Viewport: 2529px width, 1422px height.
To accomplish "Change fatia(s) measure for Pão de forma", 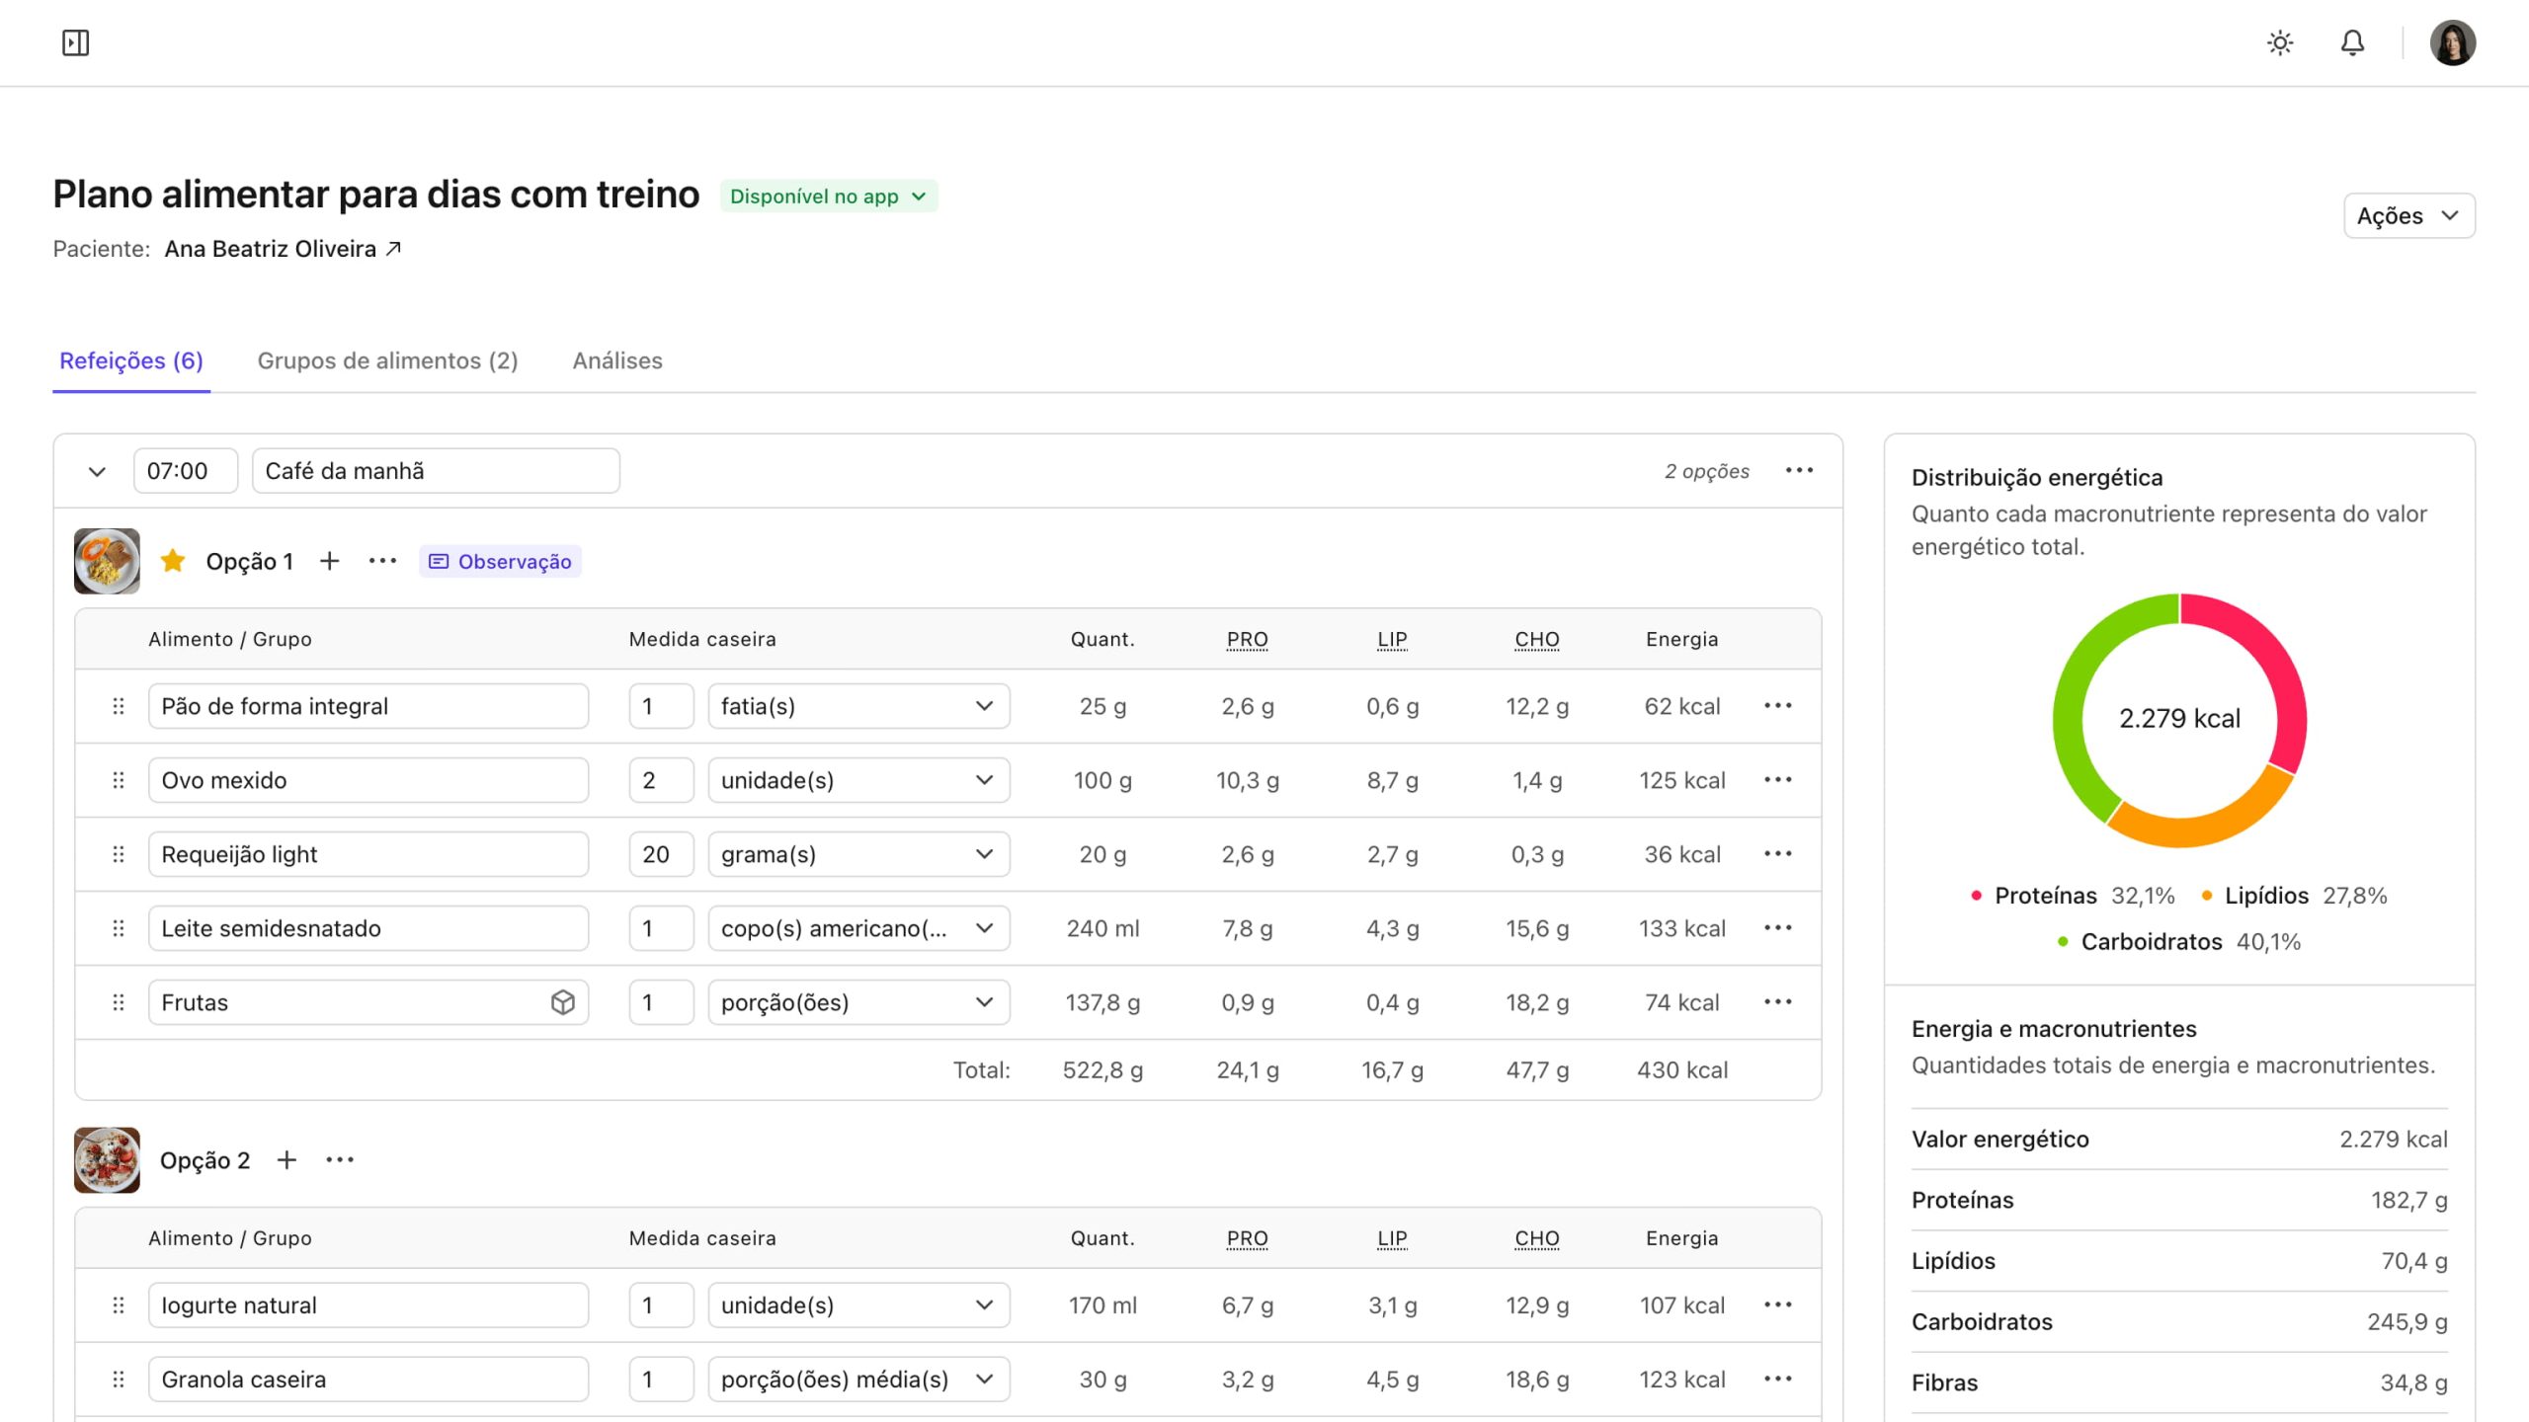I will [x=858, y=706].
